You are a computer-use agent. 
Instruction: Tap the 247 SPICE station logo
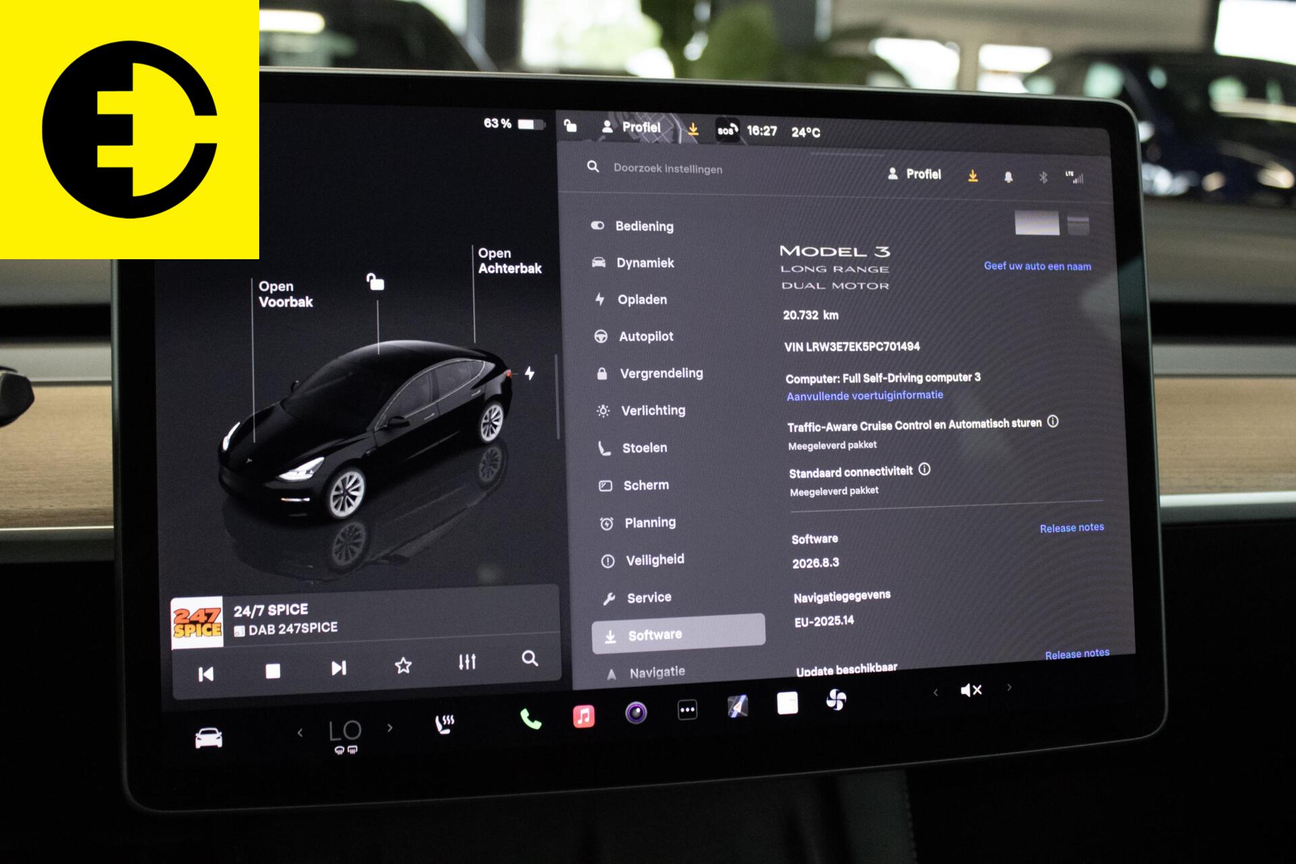coord(196,623)
